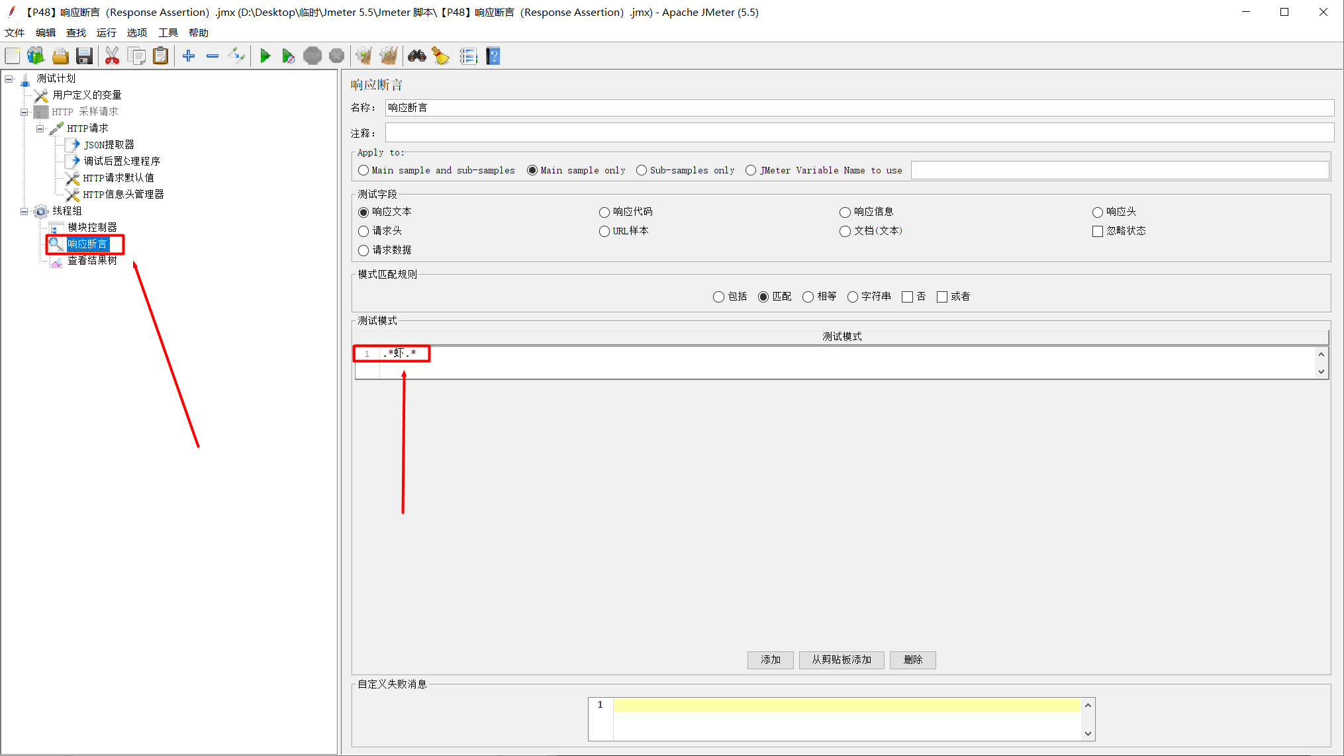1344x756 pixels.
Task: Select the 响应代码 radio button
Action: click(604, 213)
